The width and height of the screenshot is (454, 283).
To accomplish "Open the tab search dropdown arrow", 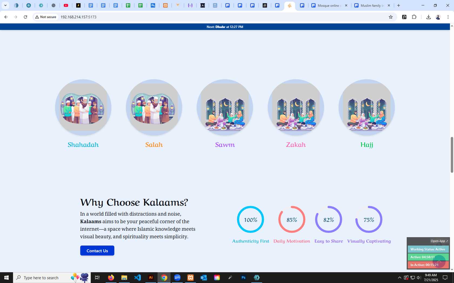I will [5, 5].
